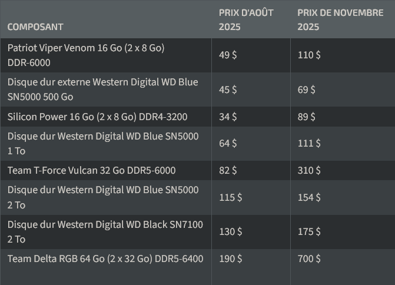Select the WD Blue SN5000 2 To component cell
Viewport: 395px width, 285px height.
[102, 197]
